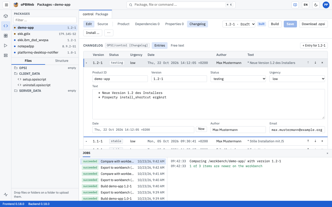The width and height of the screenshot is (332, 207).
Task: Click the Build button
Action: click(275, 24)
